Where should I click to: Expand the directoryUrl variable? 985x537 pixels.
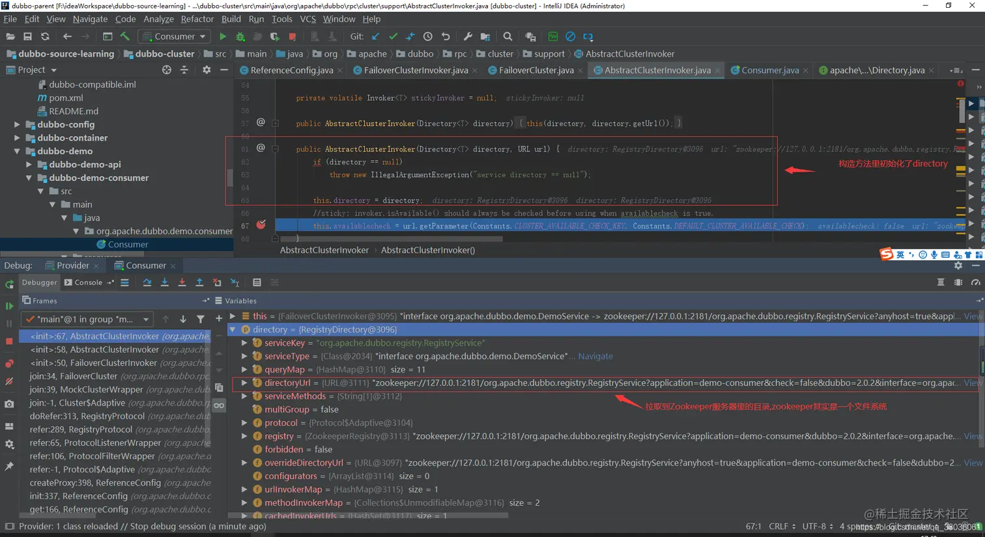tap(244, 383)
